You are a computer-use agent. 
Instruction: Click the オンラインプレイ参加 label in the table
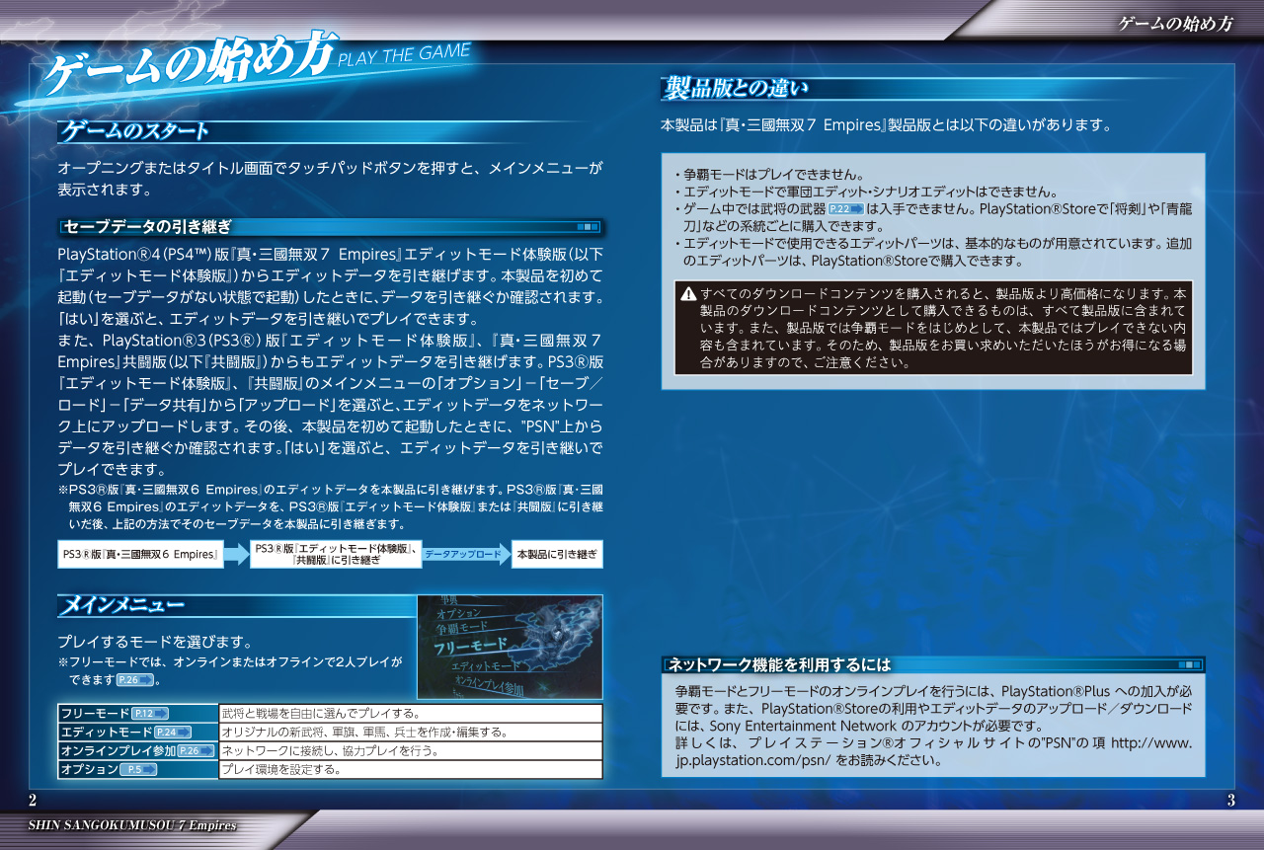tap(118, 751)
